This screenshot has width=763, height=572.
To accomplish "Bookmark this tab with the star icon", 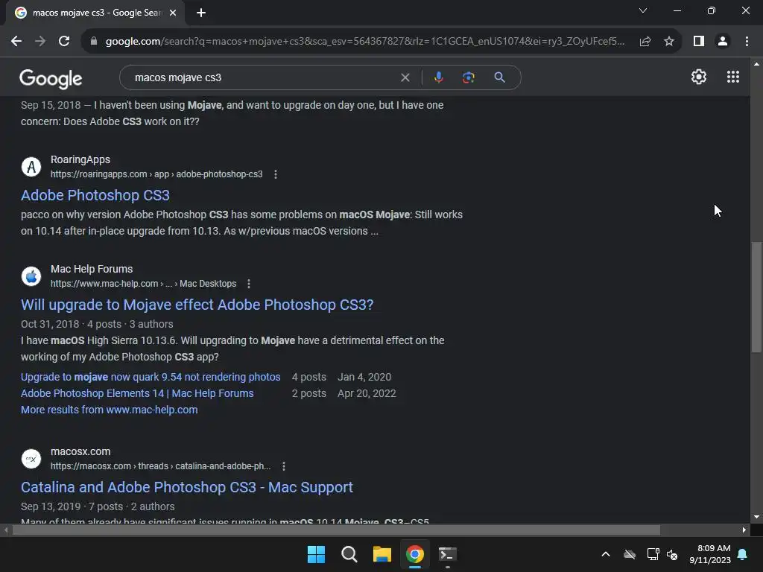I will pyautogui.click(x=669, y=42).
